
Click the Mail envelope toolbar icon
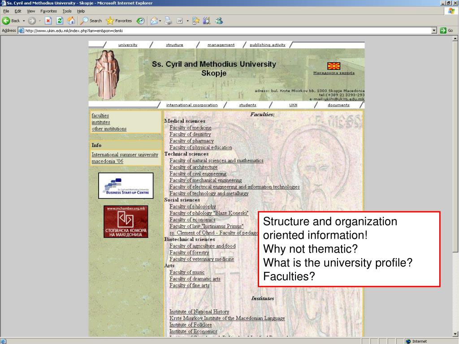[x=154, y=21]
